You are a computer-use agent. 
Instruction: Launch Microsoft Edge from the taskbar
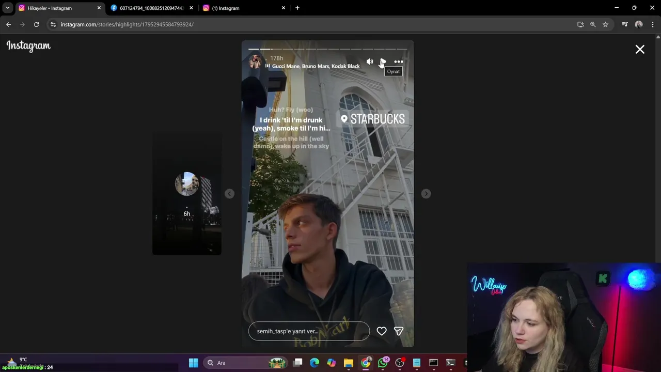point(314,363)
